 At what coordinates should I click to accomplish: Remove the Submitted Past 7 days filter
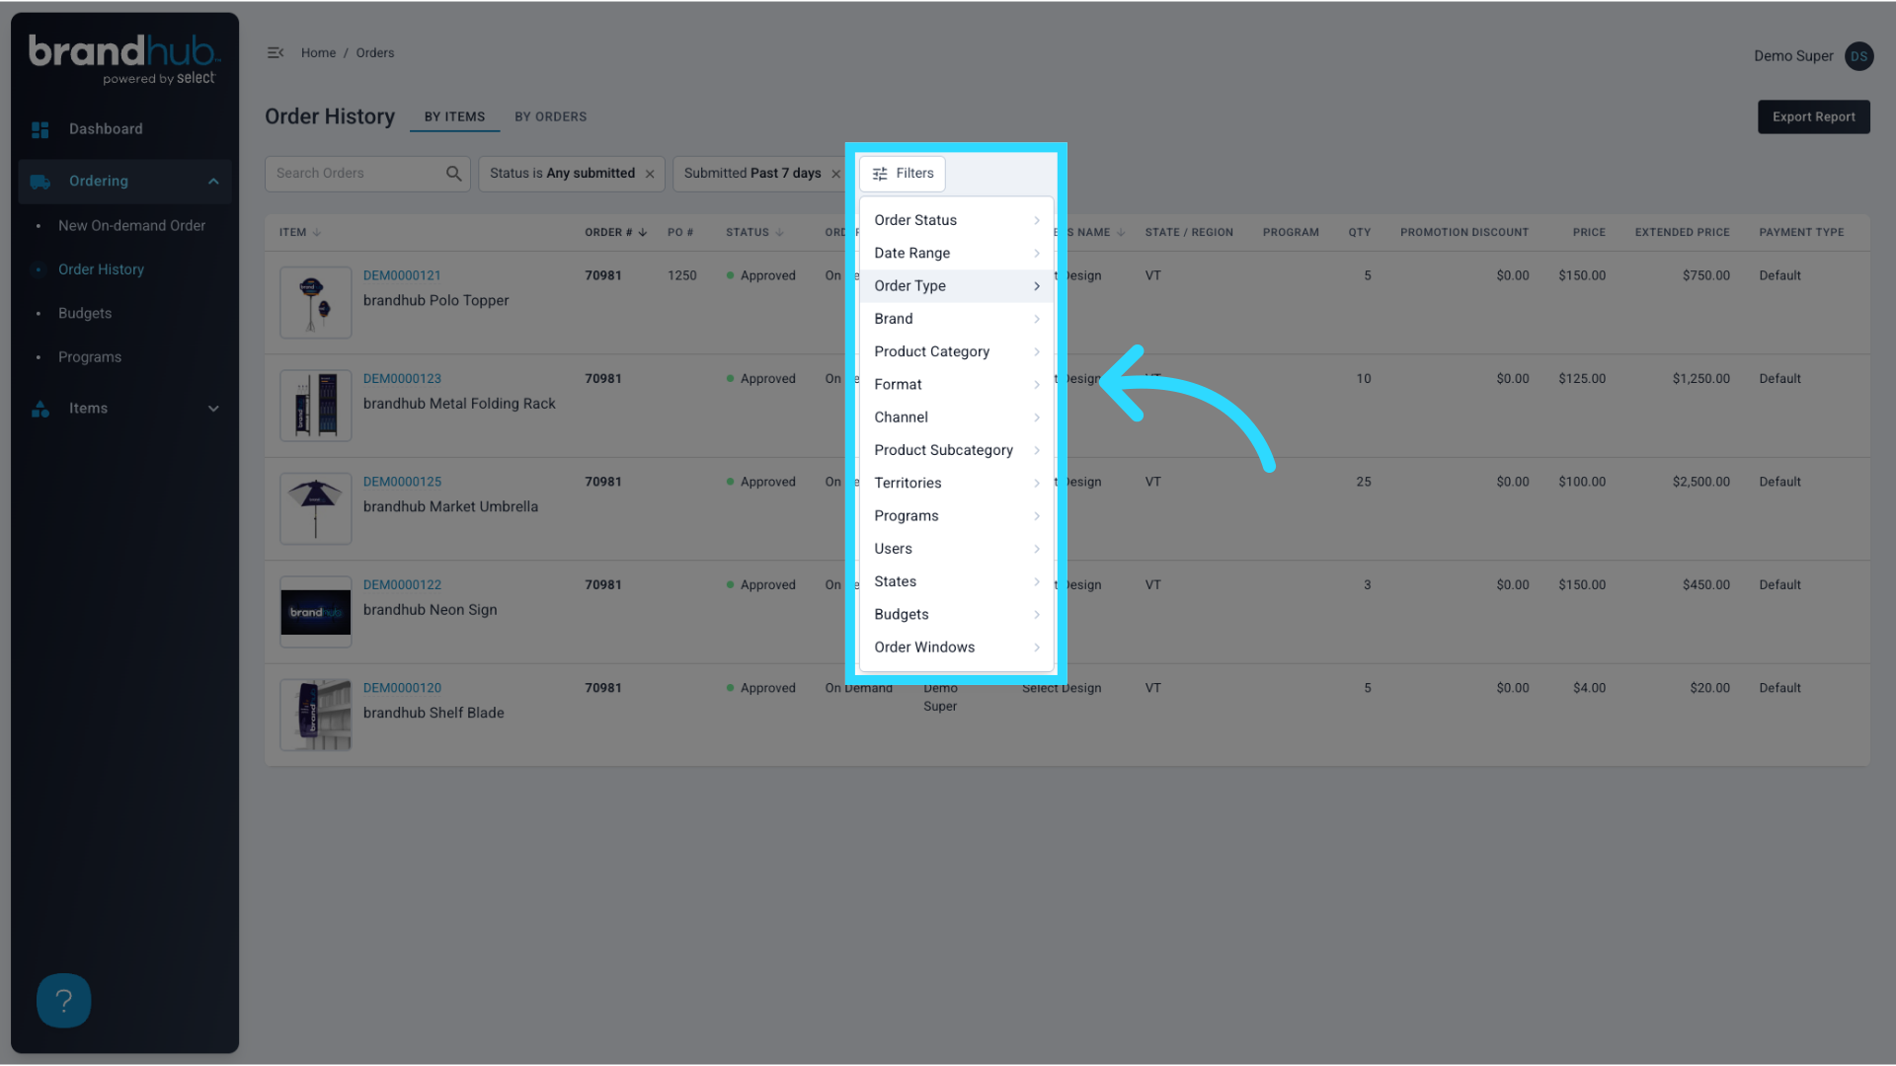click(835, 174)
